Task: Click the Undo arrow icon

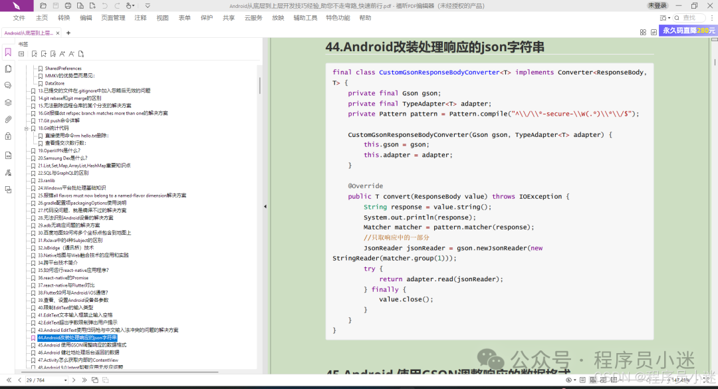Action: click(105, 6)
